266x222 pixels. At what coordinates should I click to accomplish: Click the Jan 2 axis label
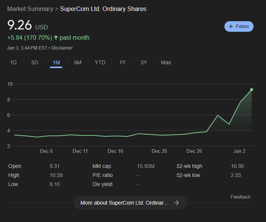239,151
